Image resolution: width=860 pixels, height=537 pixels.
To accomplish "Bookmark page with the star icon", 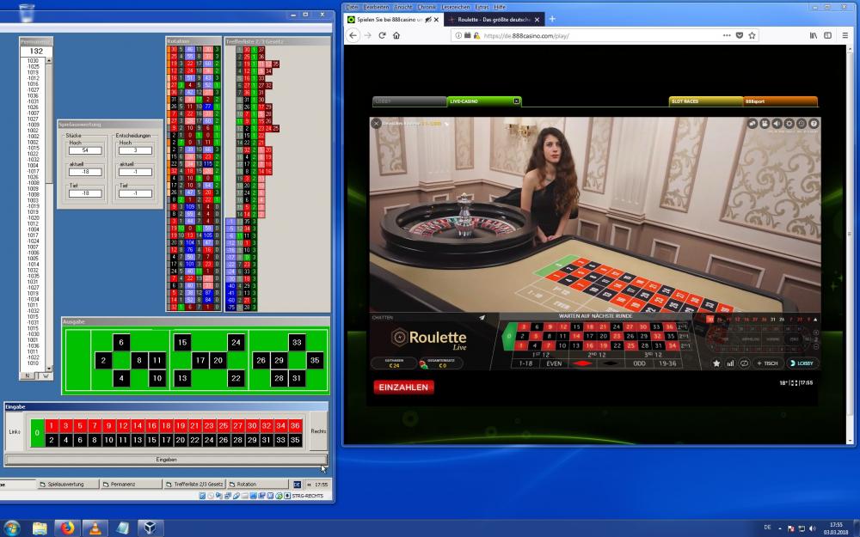I will coord(752,35).
